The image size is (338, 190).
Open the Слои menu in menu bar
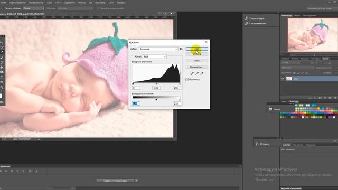click(49, 3)
